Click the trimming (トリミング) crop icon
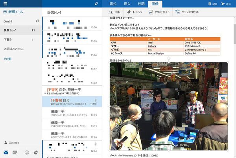 pos(129,12)
